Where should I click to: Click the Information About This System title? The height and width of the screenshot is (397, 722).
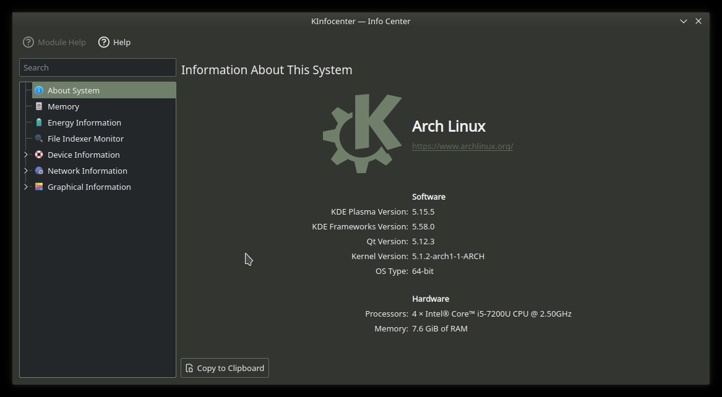point(267,70)
